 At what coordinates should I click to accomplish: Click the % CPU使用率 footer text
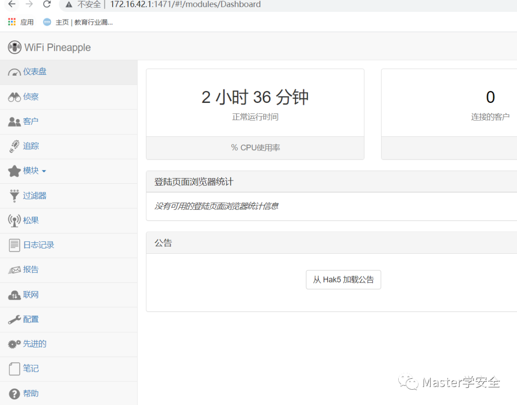point(255,148)
